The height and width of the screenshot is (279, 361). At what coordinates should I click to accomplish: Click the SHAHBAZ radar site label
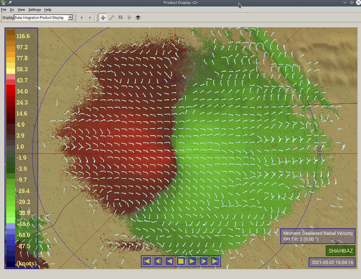[340, 251]
